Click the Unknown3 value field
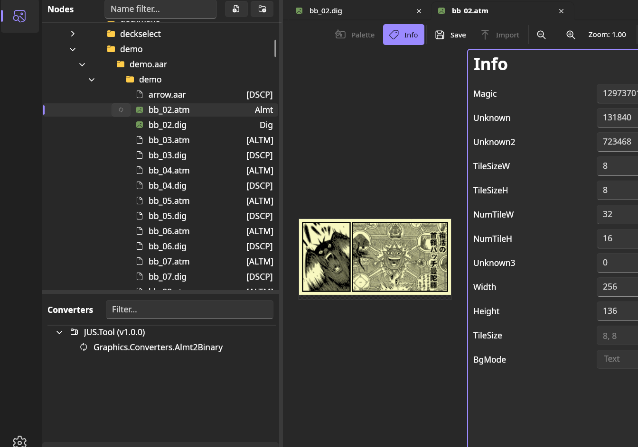This screenshot has height=447, width=638. point(617,263)
